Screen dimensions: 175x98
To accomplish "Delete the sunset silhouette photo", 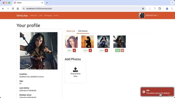I will tap(91, 50).
